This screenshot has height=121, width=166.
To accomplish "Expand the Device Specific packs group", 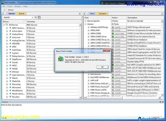I will (85, 21).
